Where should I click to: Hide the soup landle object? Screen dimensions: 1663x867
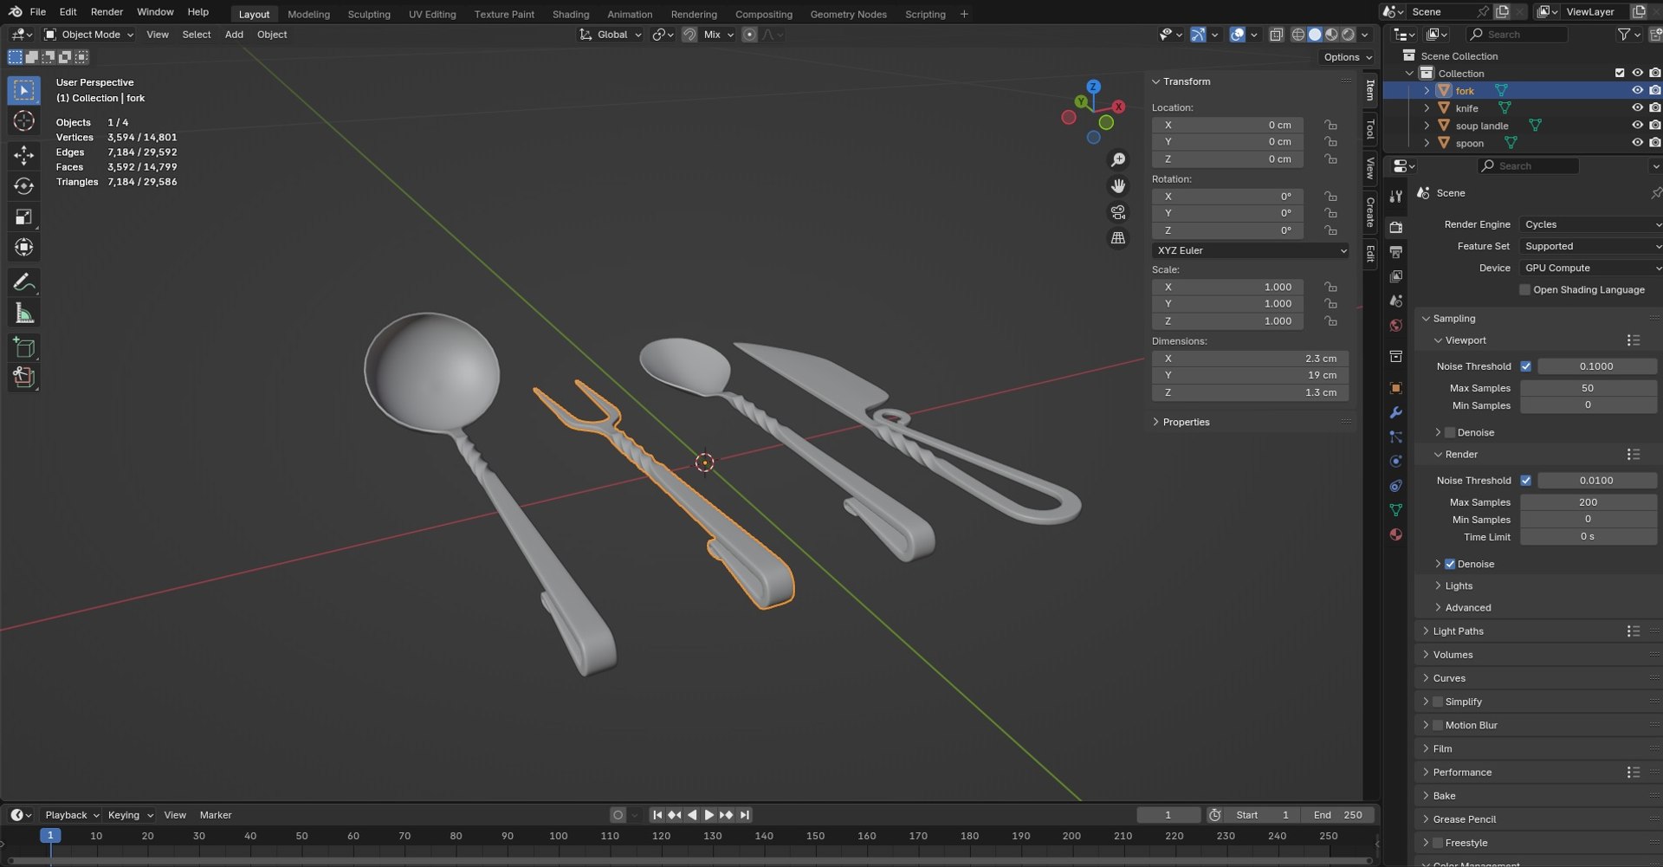(1637, 126)
